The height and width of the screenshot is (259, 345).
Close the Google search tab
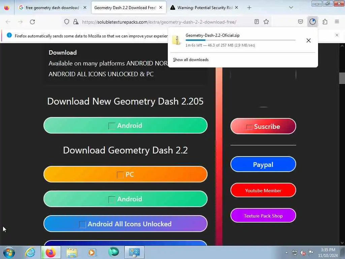coord(85,7)
